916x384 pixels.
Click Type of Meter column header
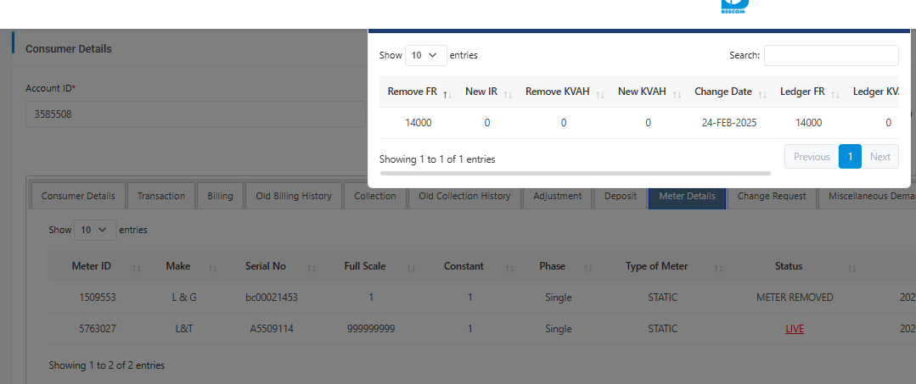(x=656, y=266)
